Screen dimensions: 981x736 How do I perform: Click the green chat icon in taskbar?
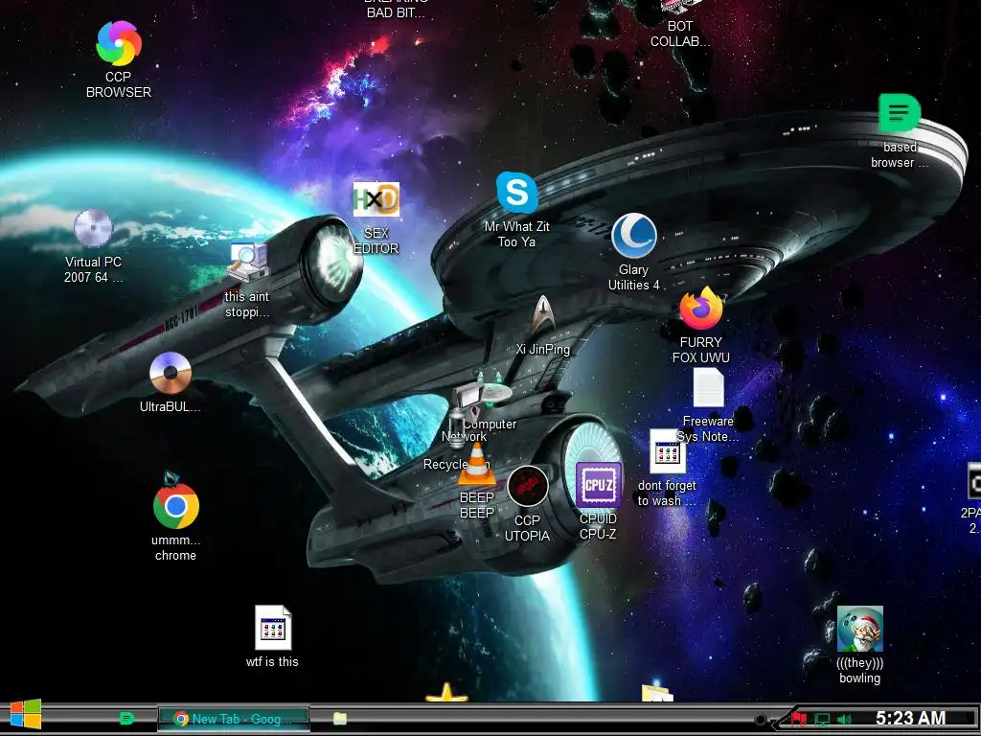point(127,718)
